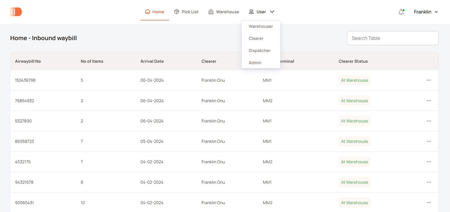450x212 pixels.
Task: Click the Airwaybill No column header
Action: point(28,61)
